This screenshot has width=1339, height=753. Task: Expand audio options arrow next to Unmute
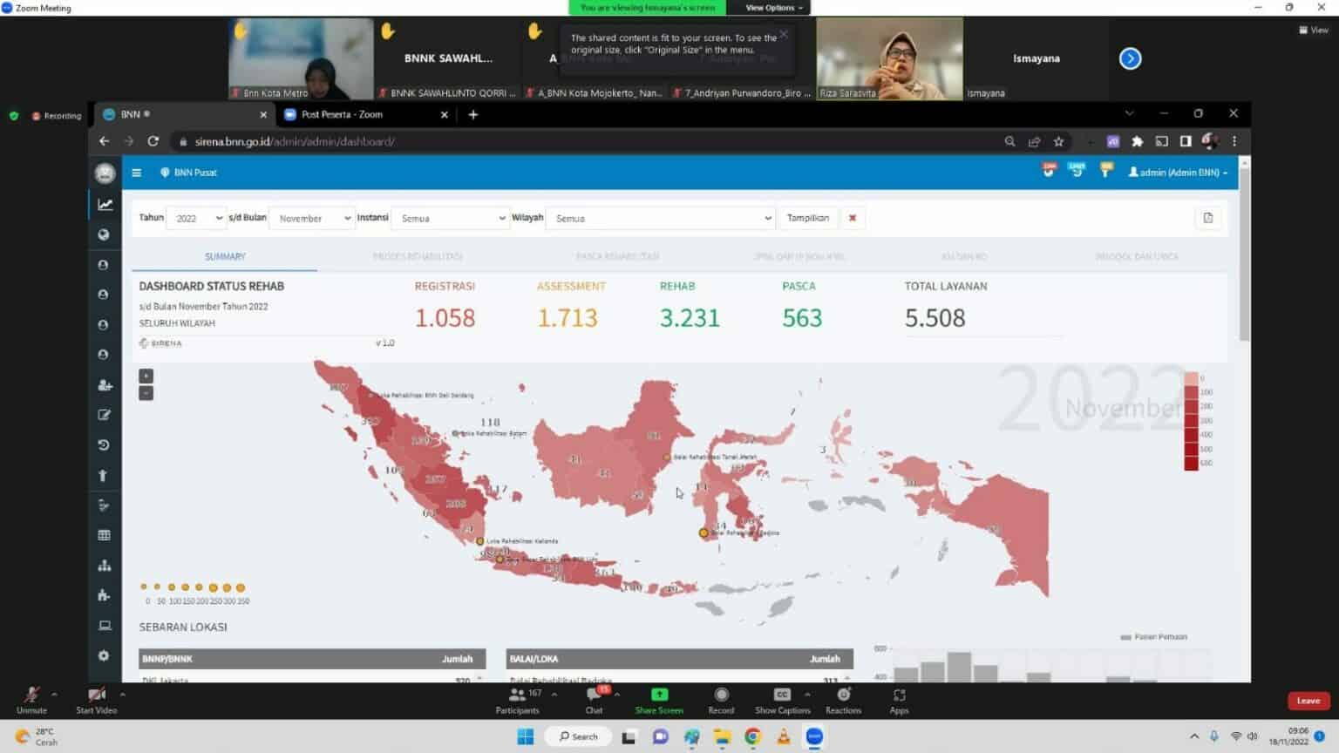point(54,695)
